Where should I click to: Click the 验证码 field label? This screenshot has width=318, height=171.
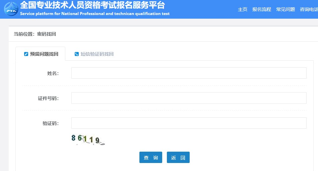[x=50, y=123]
